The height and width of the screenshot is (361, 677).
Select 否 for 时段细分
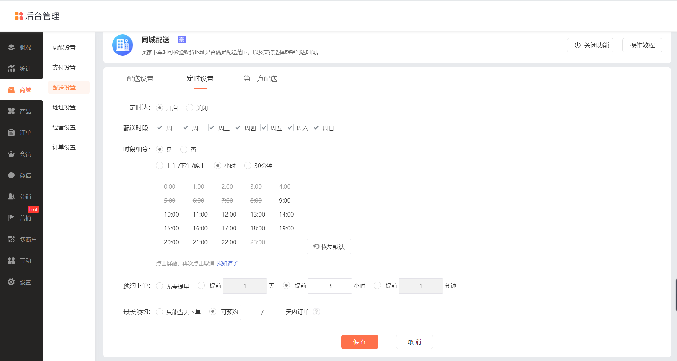click(184, 149)
